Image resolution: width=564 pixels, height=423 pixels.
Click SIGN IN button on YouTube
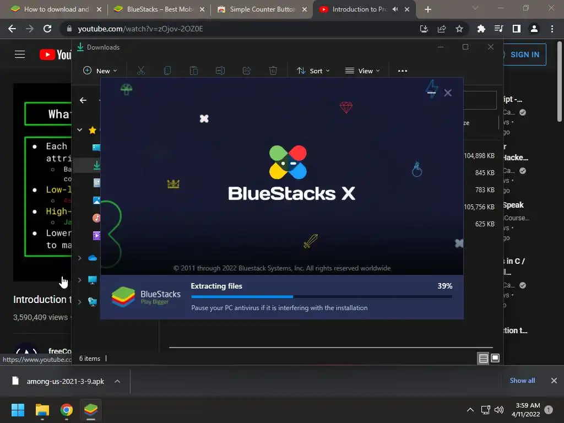[x=524, y=55]
